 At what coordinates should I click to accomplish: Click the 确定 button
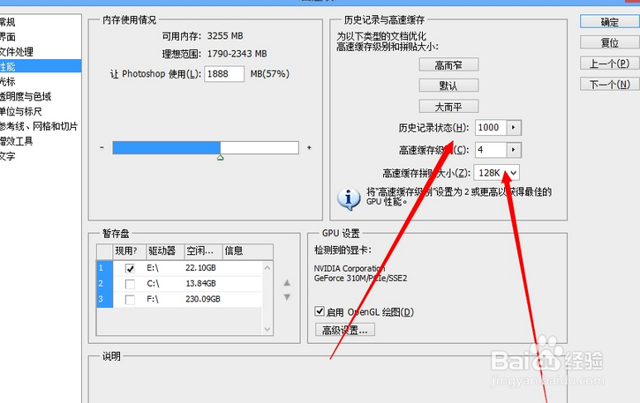(610, 22)
